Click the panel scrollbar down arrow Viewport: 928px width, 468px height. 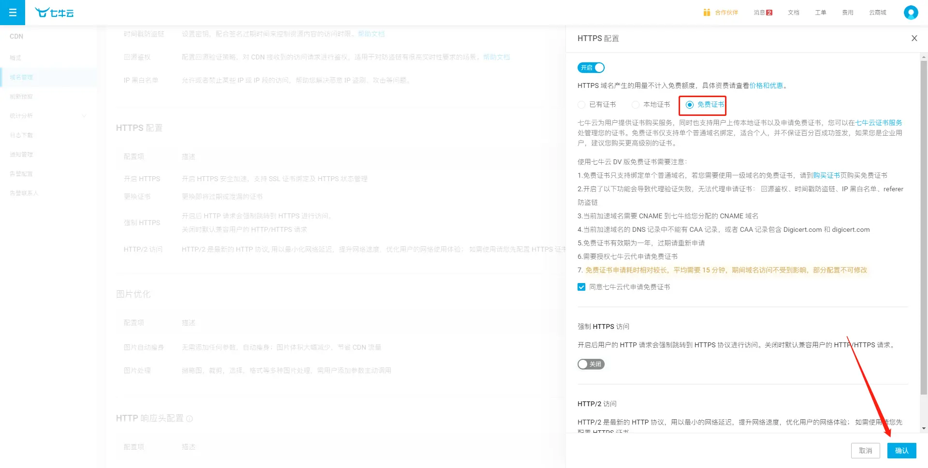point(924,428)
